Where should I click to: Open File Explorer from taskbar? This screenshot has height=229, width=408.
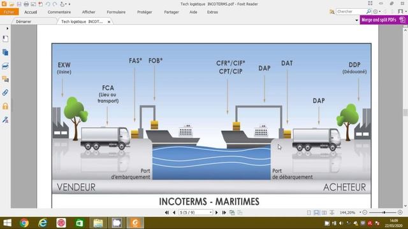click(x=98, y=223)
